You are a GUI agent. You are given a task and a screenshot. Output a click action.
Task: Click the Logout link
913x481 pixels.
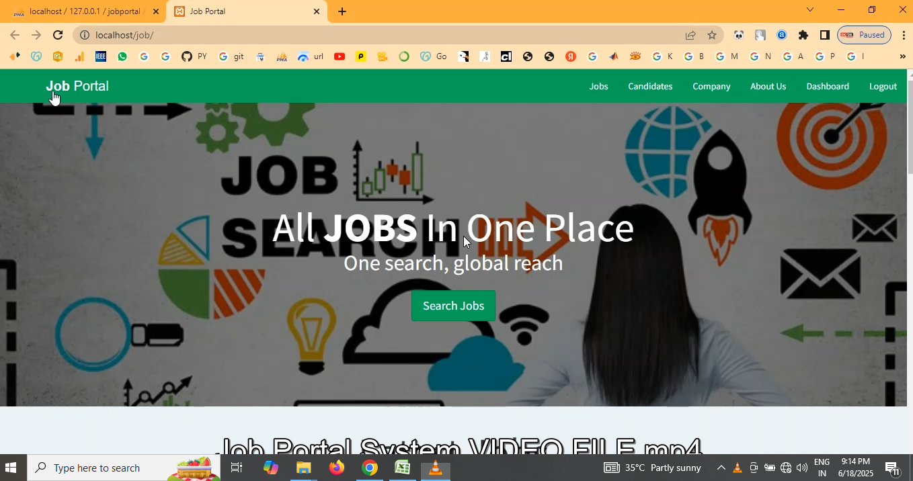click(883, 86)
